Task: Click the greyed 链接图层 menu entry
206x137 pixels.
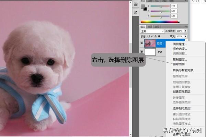Action: 179,98
